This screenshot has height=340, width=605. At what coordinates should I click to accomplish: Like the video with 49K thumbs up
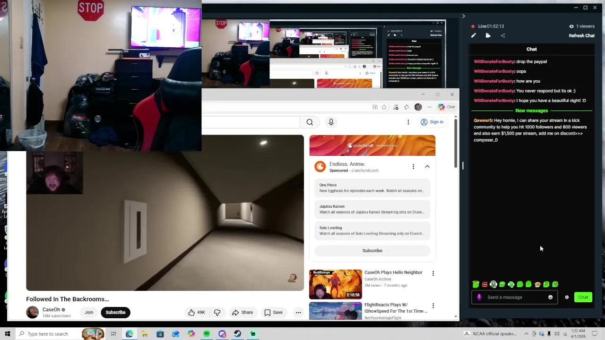tap(196, 312)
